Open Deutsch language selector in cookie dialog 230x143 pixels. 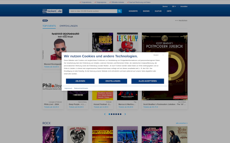pos(158,55)
